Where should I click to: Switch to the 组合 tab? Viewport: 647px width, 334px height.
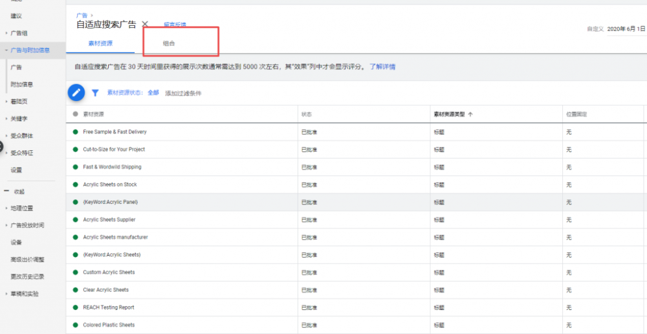[169, 43]
